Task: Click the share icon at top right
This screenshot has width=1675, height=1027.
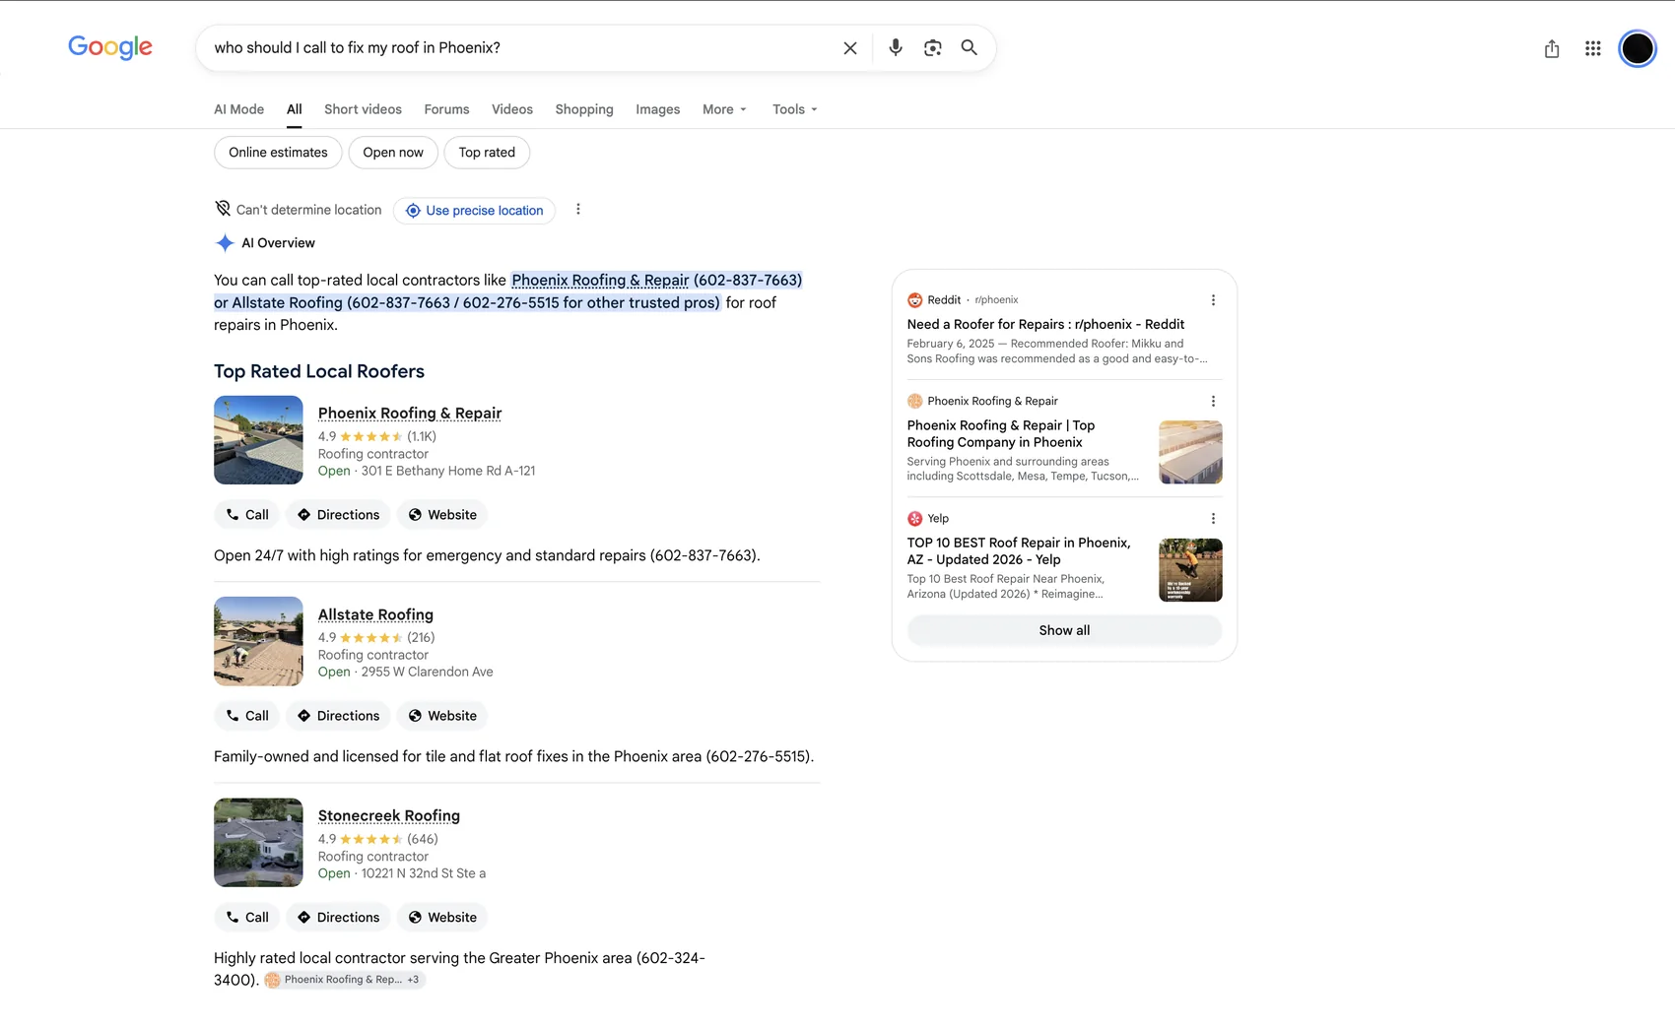Action: point(1552,48)
